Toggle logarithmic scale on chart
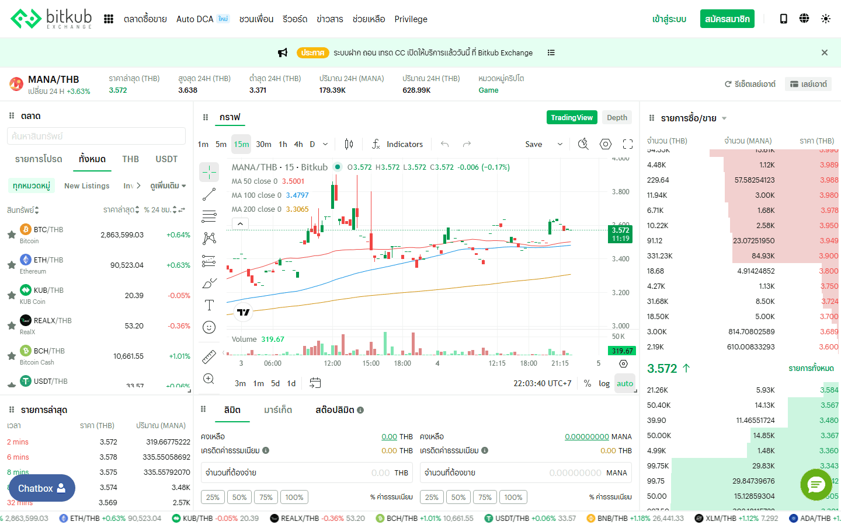This screenshot has height=525, width=841. click(604, 383)
